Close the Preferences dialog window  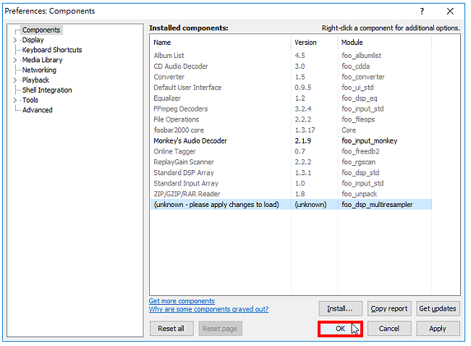450,12
